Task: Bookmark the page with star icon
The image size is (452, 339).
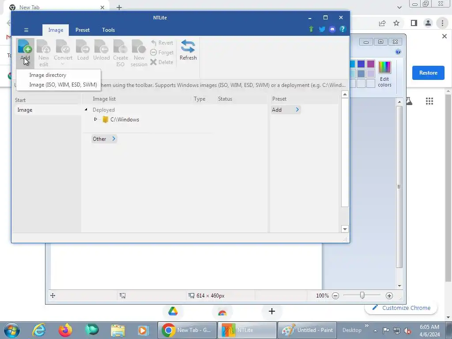Action: point(396,23)
